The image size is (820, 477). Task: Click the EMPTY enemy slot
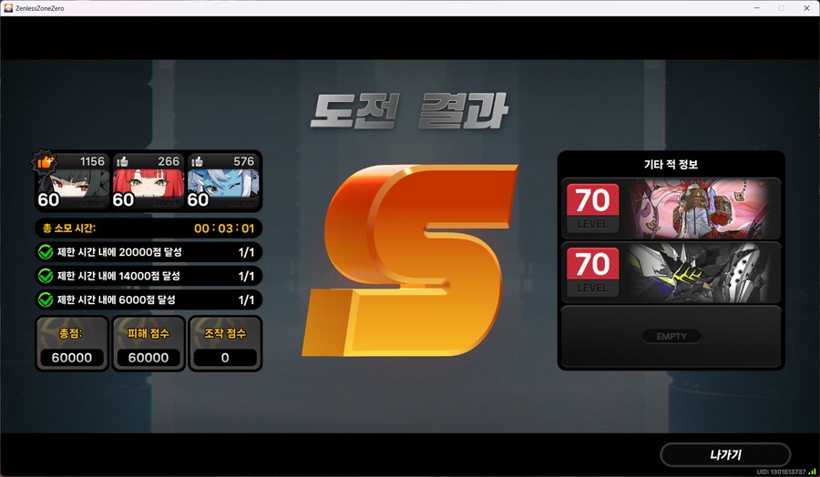(671, 337)
